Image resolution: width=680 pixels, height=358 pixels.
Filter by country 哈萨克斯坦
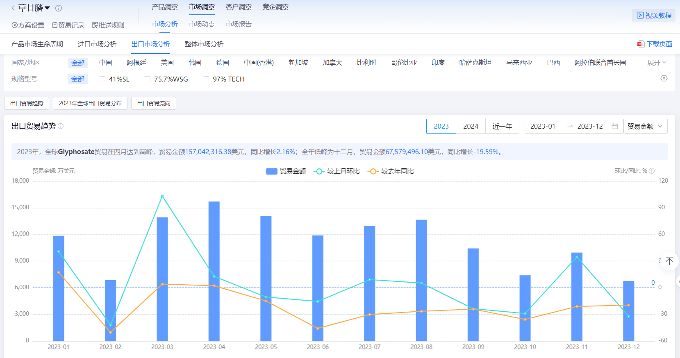pos(475,63)
